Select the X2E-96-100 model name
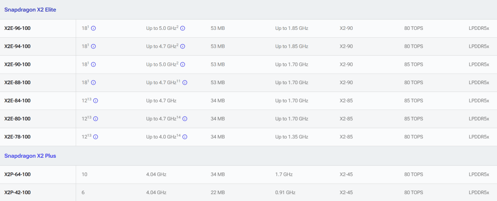Viewport: 497px width, 201px height. (17, 29)
